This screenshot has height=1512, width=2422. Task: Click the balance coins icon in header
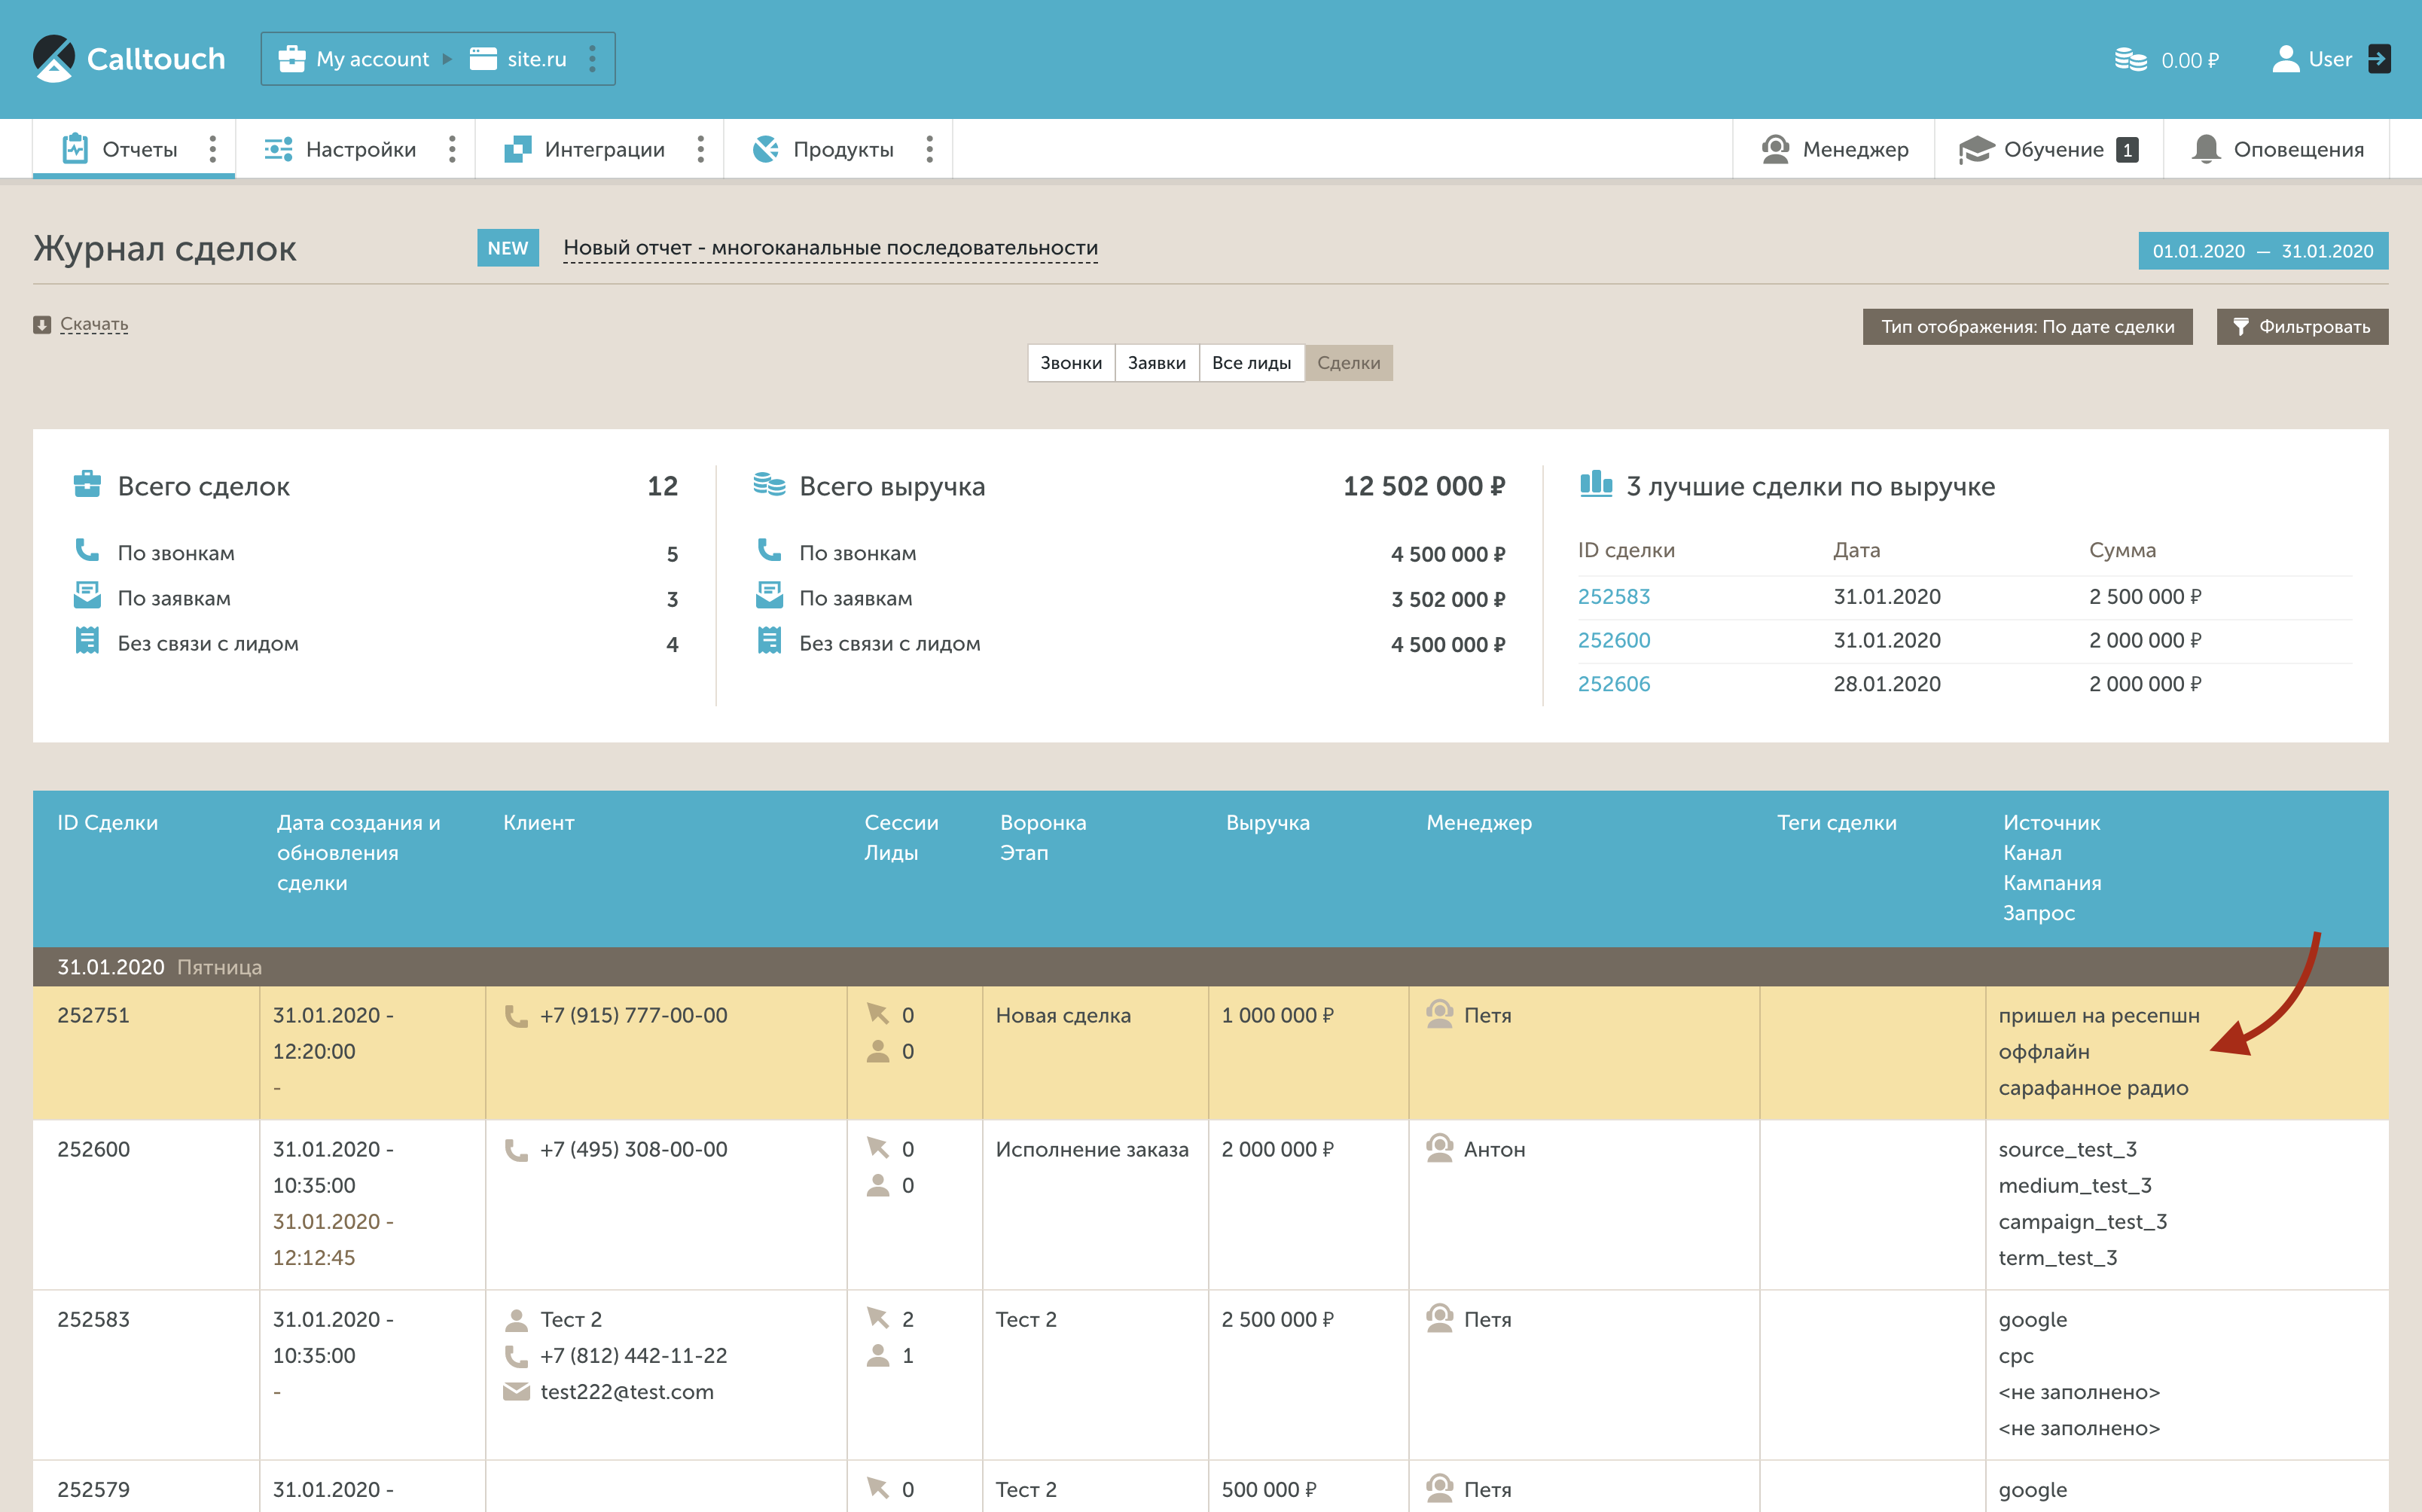(x=2130, y=60)
